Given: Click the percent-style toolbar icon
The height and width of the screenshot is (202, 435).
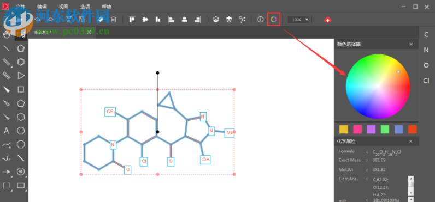Looking at the screenshot, I should [x=242, y=20].
